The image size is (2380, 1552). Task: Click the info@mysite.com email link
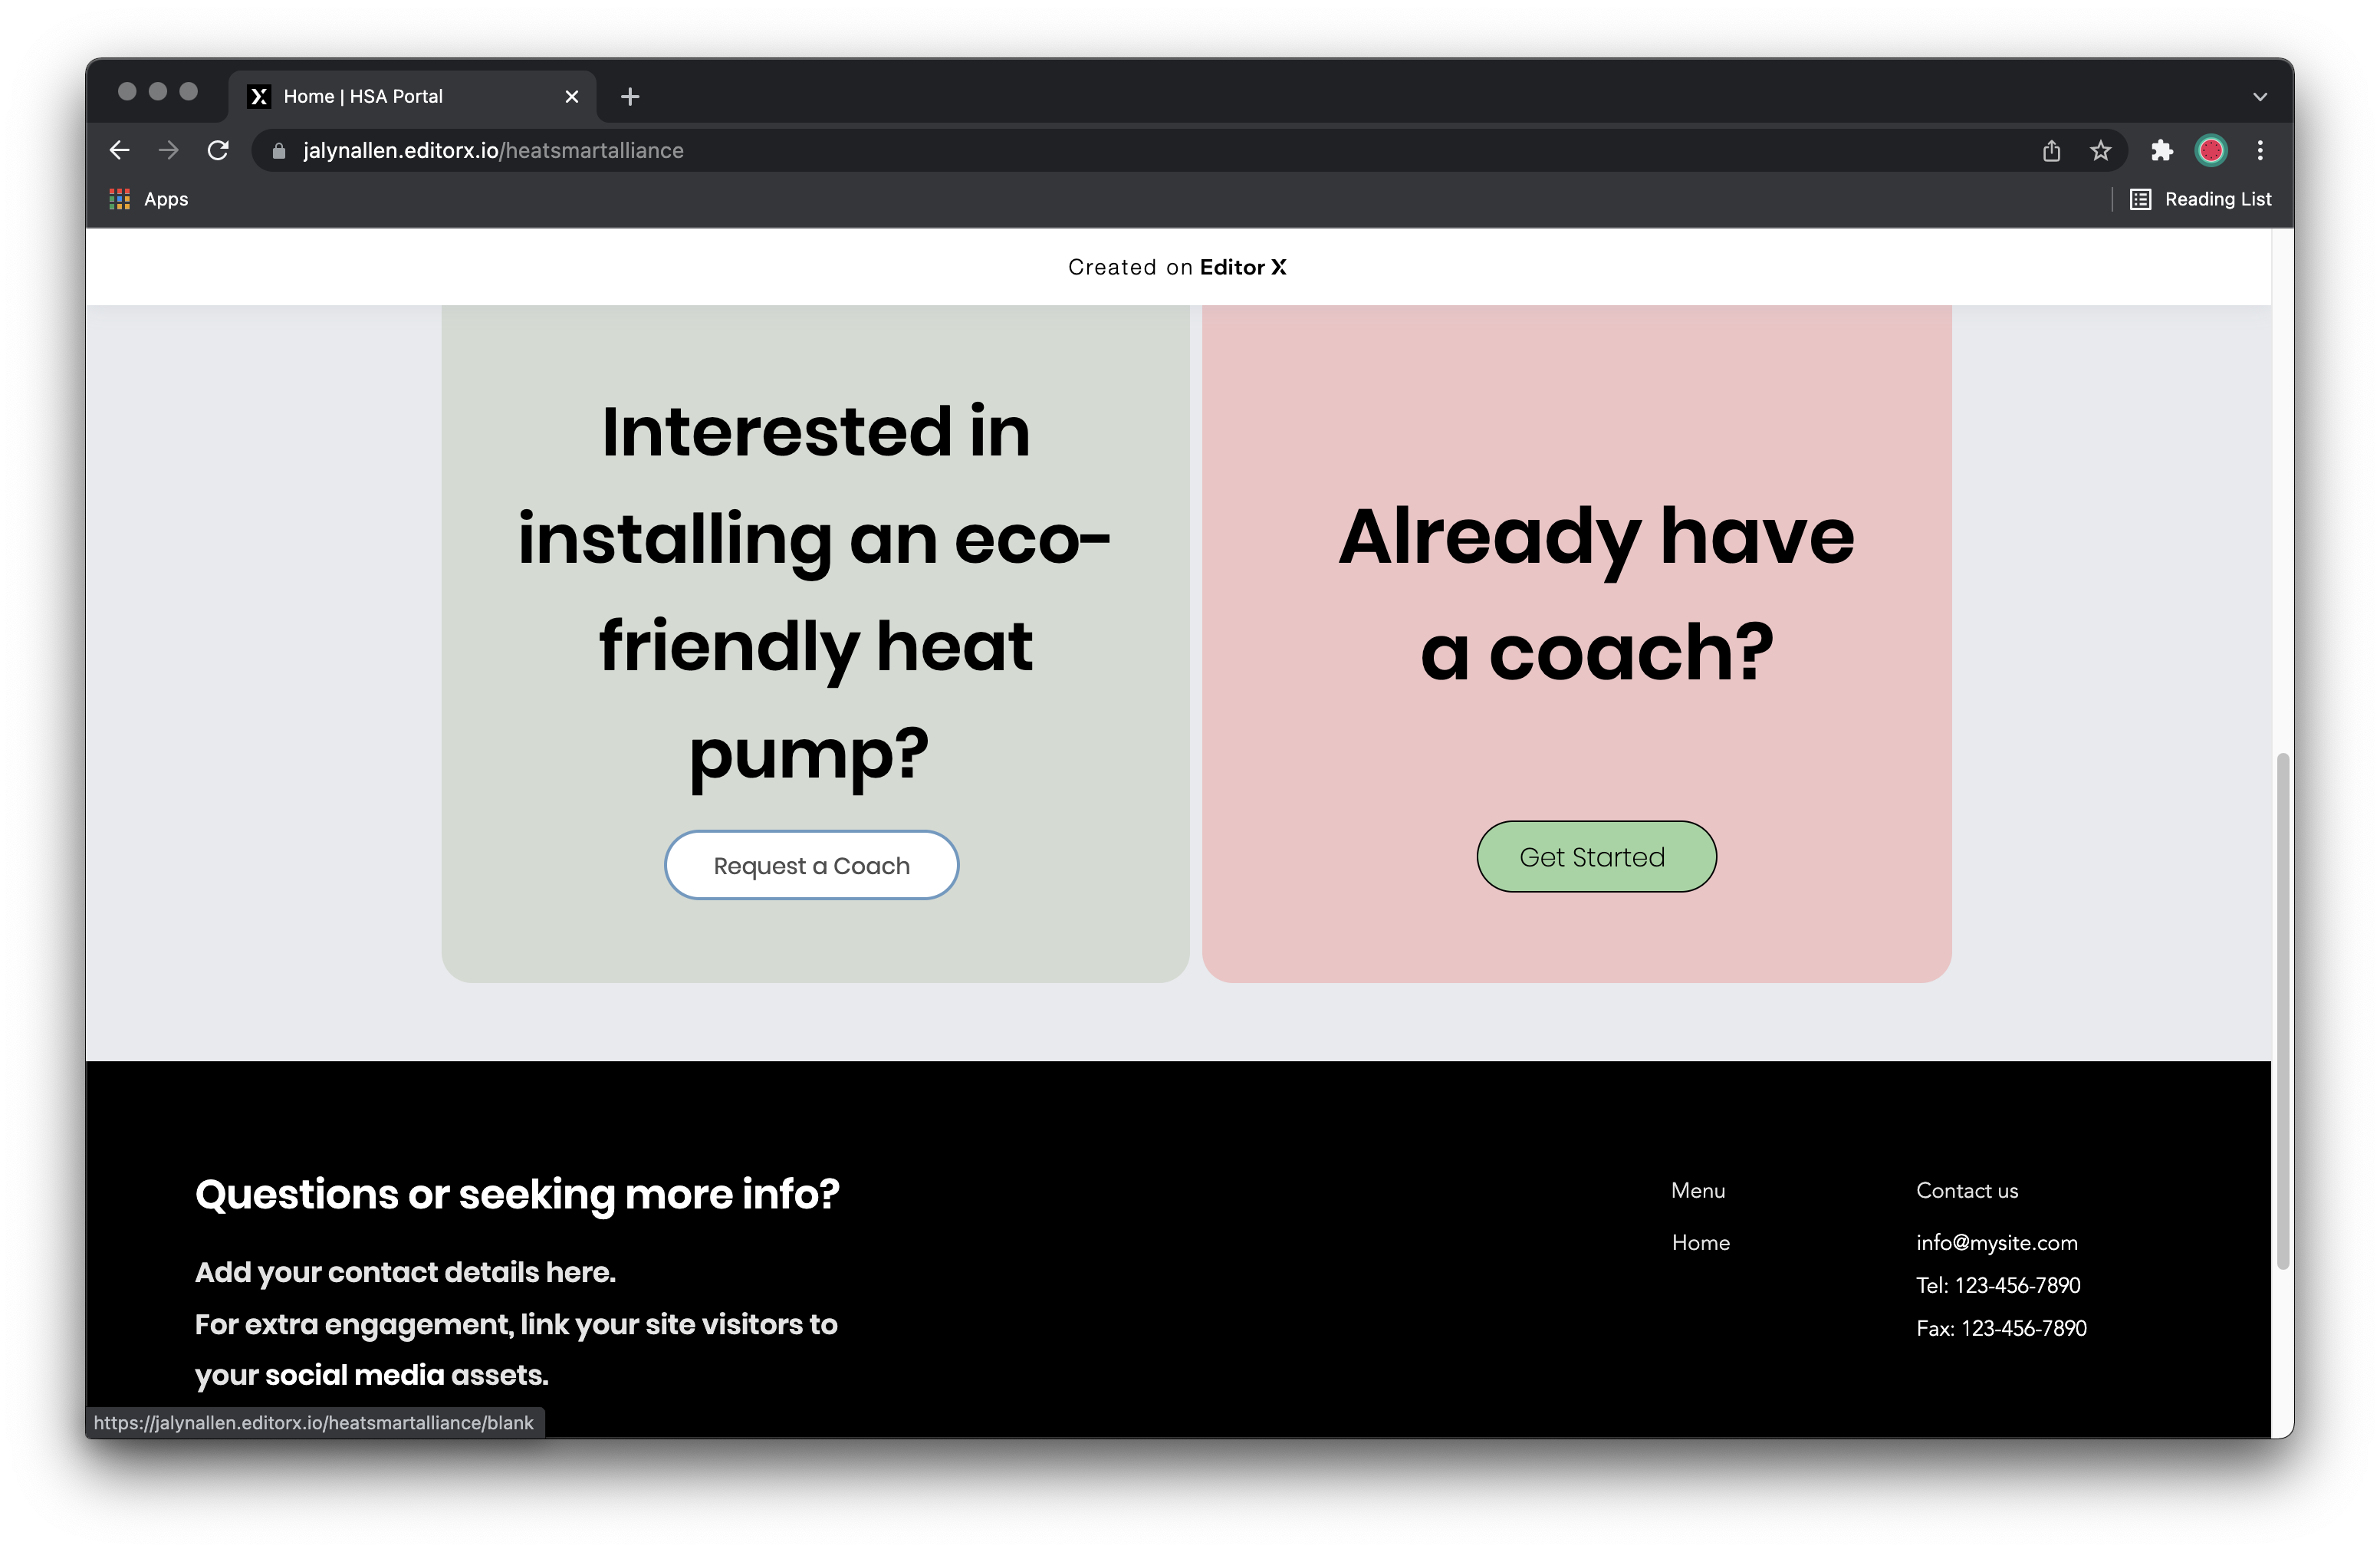1996,1242
